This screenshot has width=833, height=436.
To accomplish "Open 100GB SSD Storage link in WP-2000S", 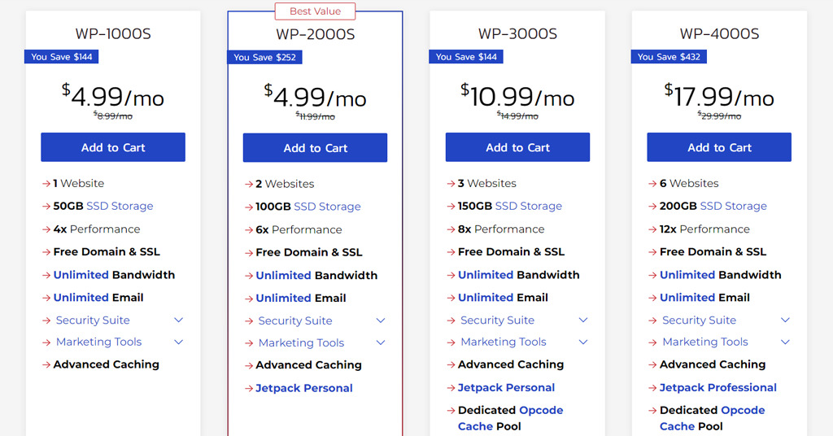I will click(x=327, y=207).
